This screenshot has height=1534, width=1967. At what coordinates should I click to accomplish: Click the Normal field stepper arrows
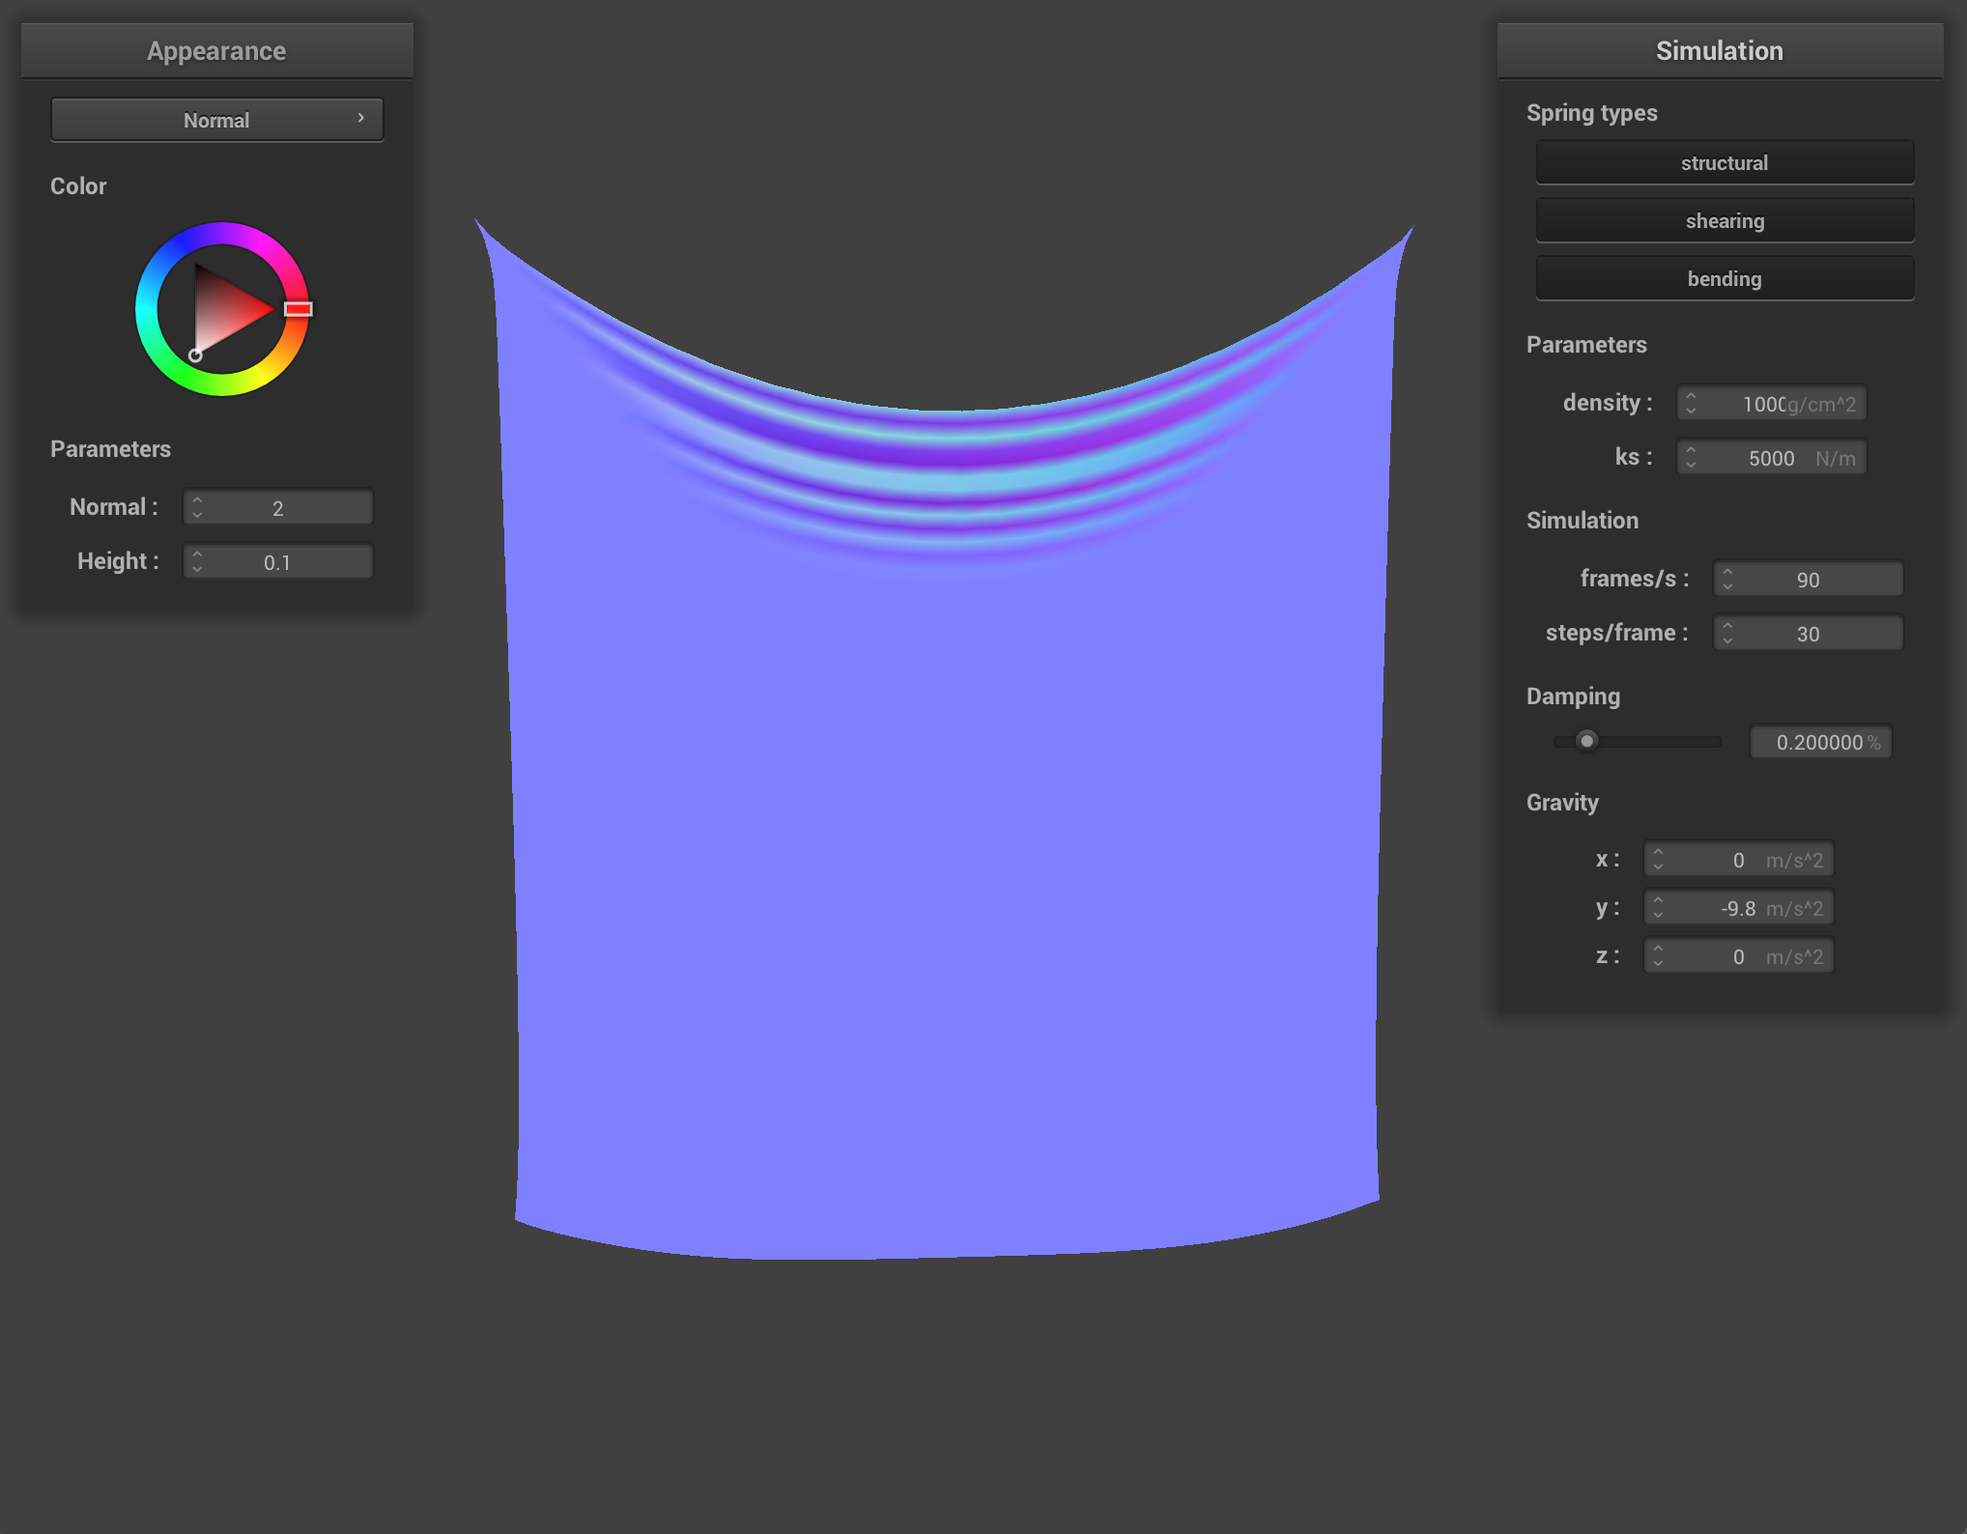[x=197, y=507]
